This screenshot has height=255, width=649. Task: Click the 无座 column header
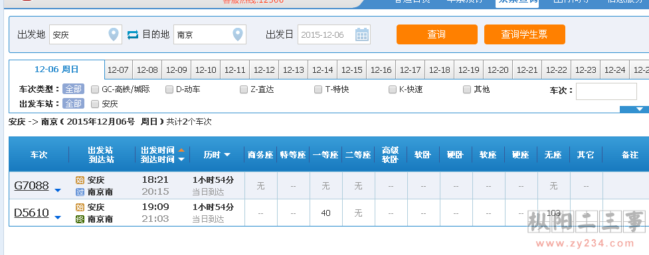(x=553, y=155)
